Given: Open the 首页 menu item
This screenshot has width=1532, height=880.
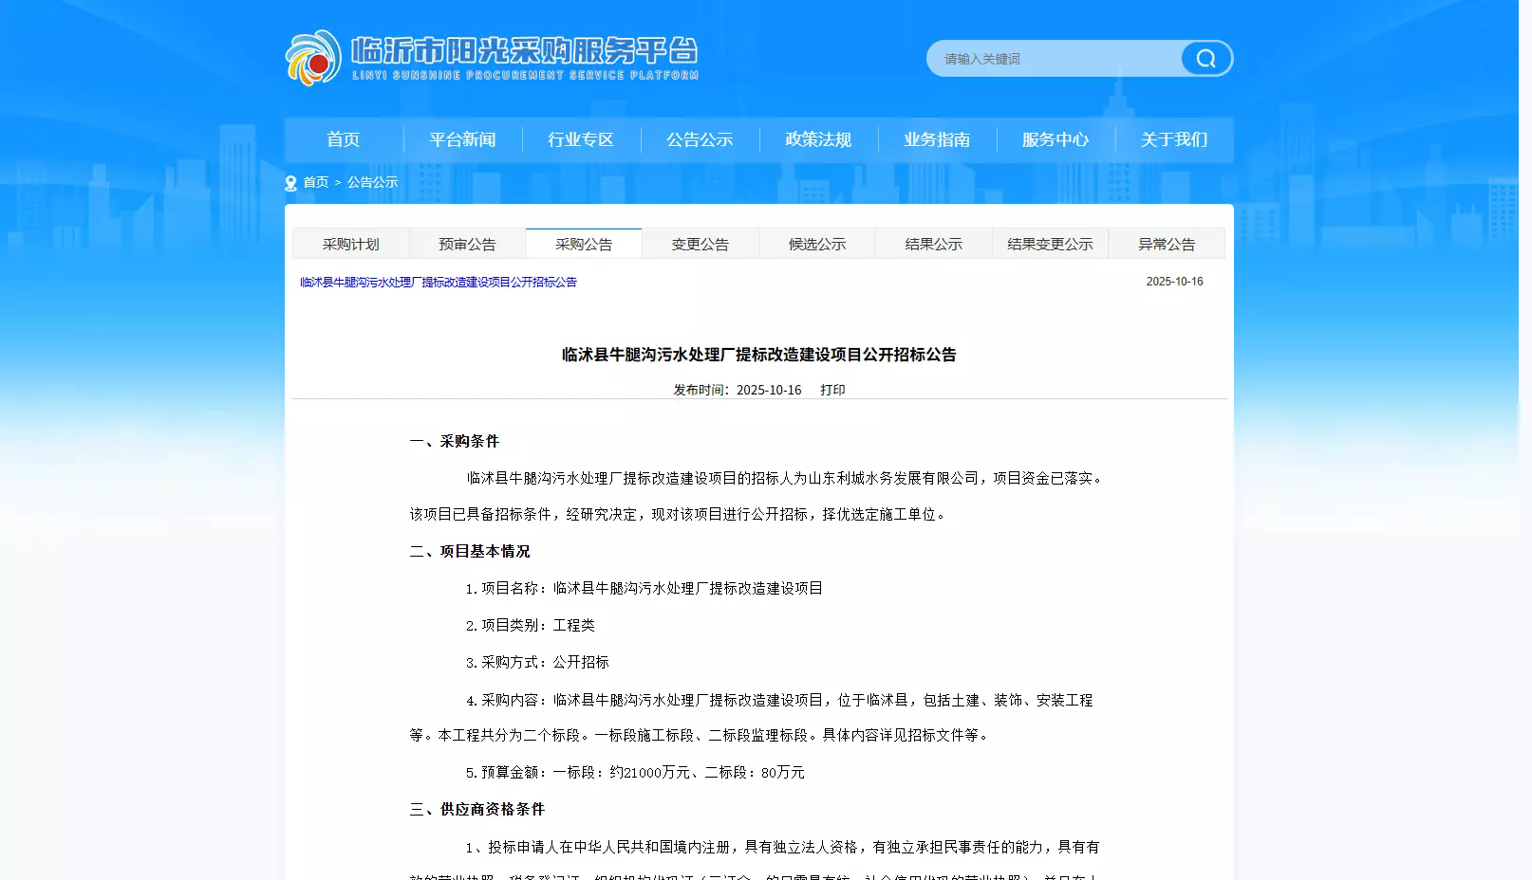Looking at the screenshot, I should tap(344, 139).
